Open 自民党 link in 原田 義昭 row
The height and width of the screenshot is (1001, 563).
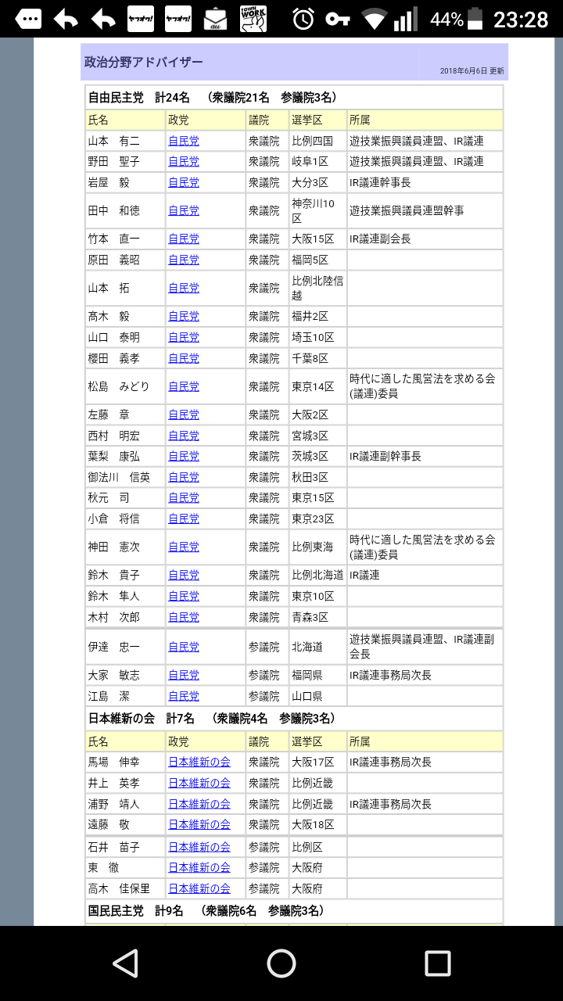click(x=184, y=260)
